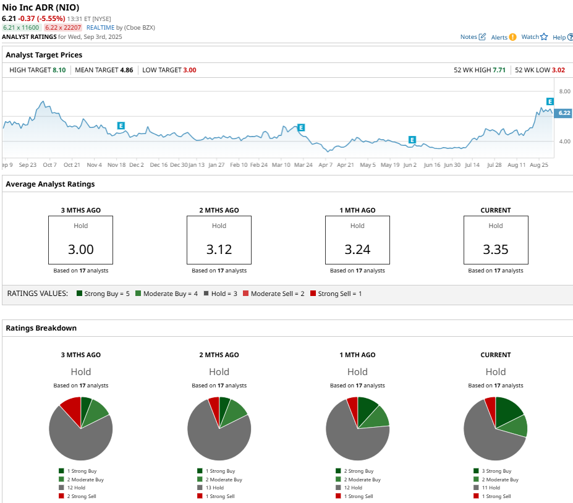
Task: Click the Analyst Target Prices section heading
Action: 44,55
